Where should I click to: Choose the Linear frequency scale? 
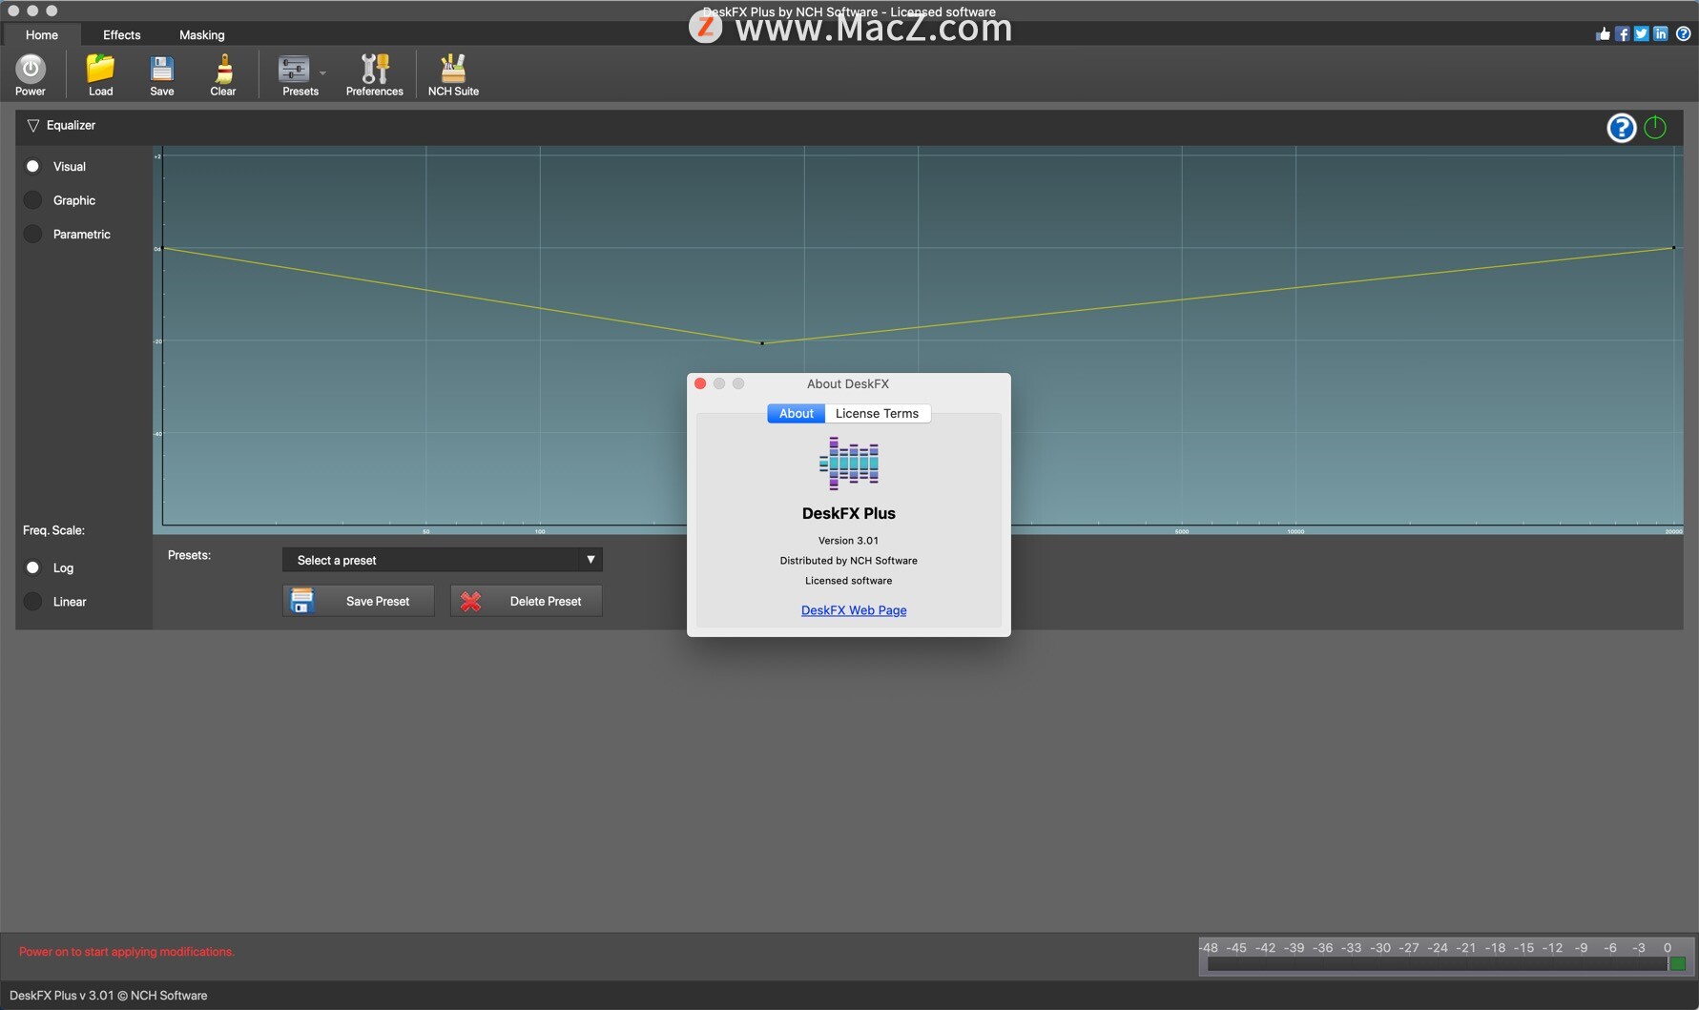[55, 602]
